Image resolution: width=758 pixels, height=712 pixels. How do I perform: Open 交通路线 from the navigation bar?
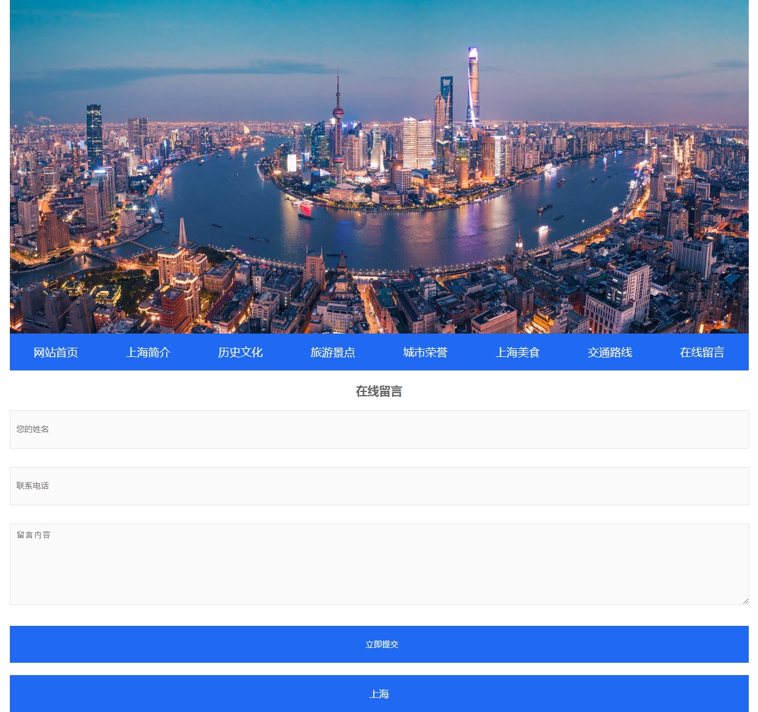[610, 352]
